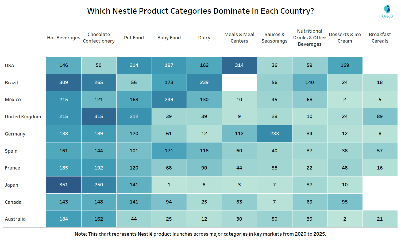Click the Japan row label
This screenshot has width=401, height=241.
(11, 185)
